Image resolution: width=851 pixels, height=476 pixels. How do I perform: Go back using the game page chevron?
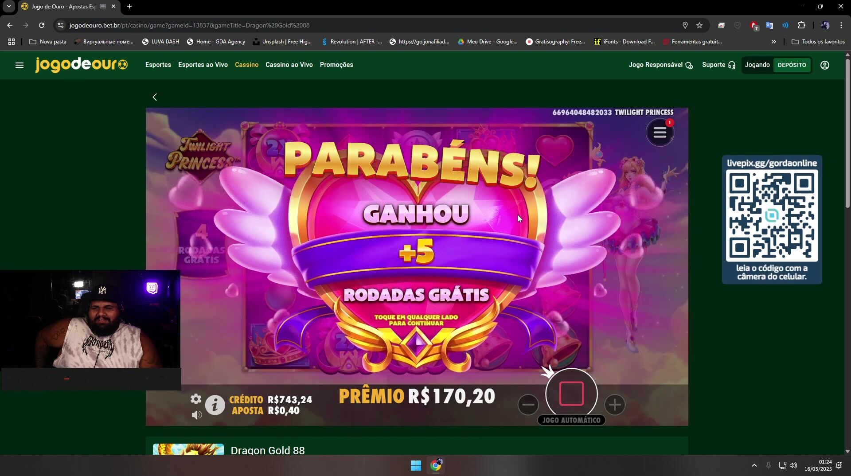point(155,97)
